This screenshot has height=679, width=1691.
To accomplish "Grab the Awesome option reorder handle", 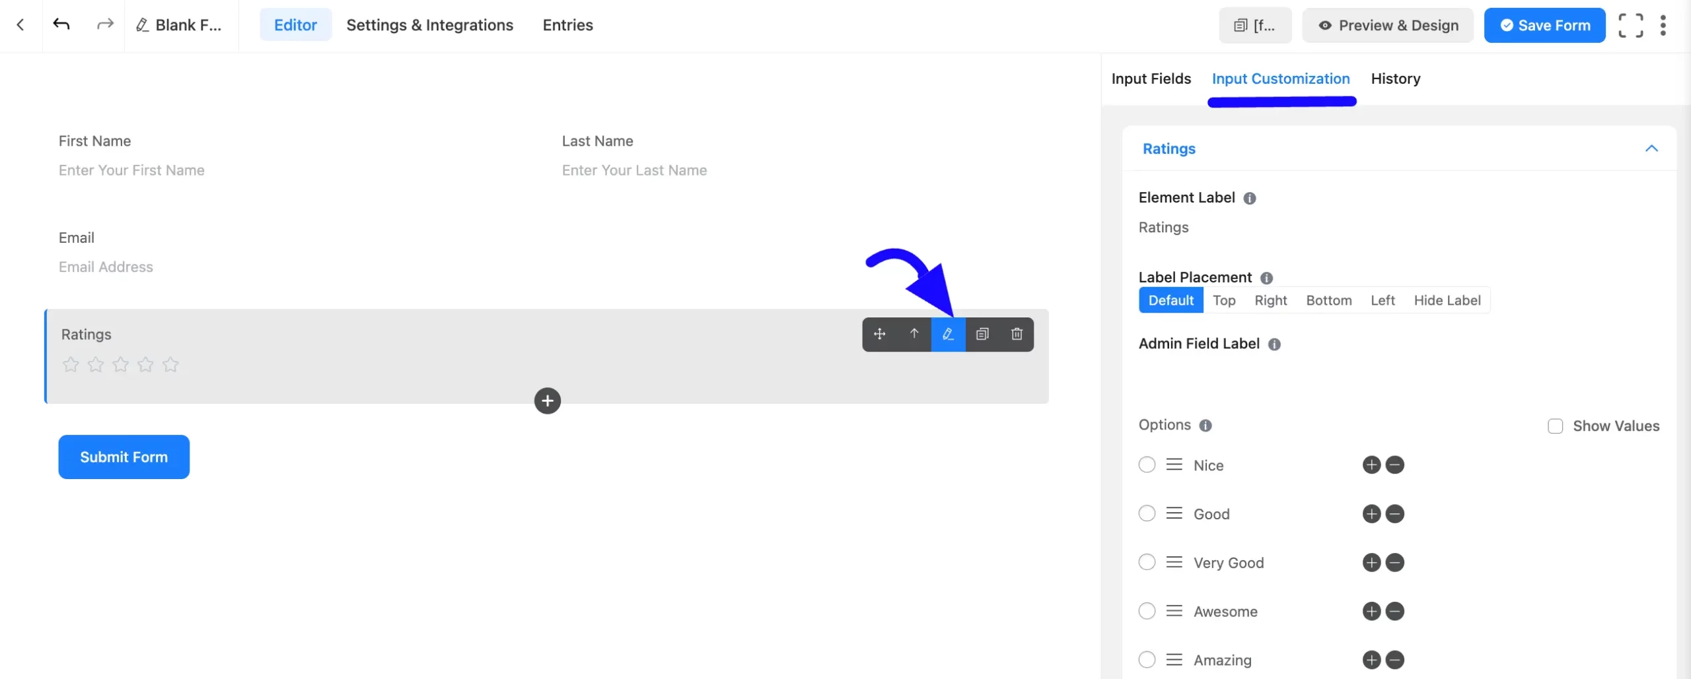I will coord(1174,611).
